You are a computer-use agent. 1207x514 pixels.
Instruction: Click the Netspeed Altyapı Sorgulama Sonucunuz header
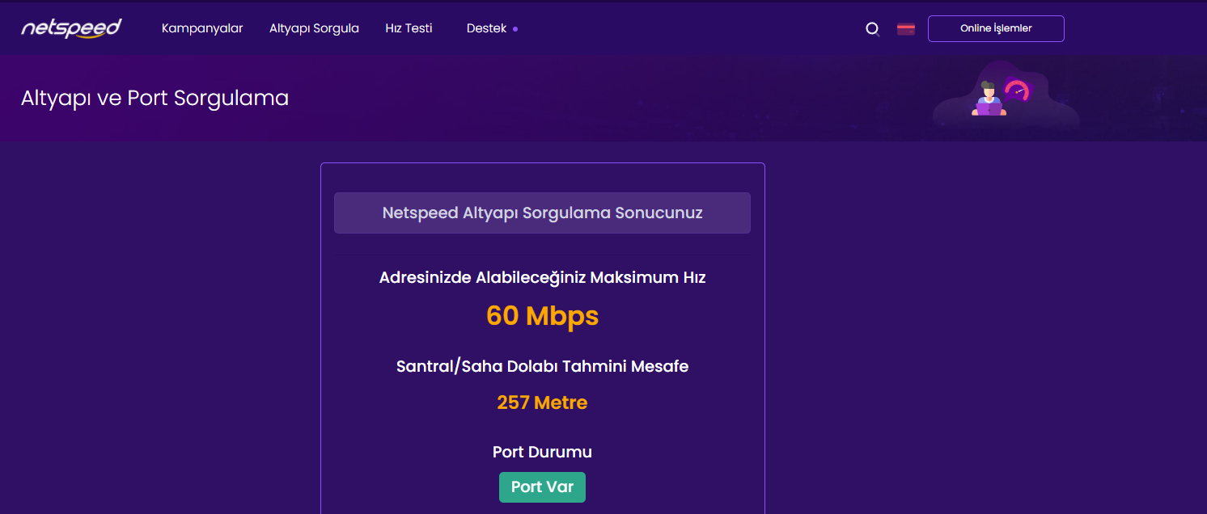point(542,213)
